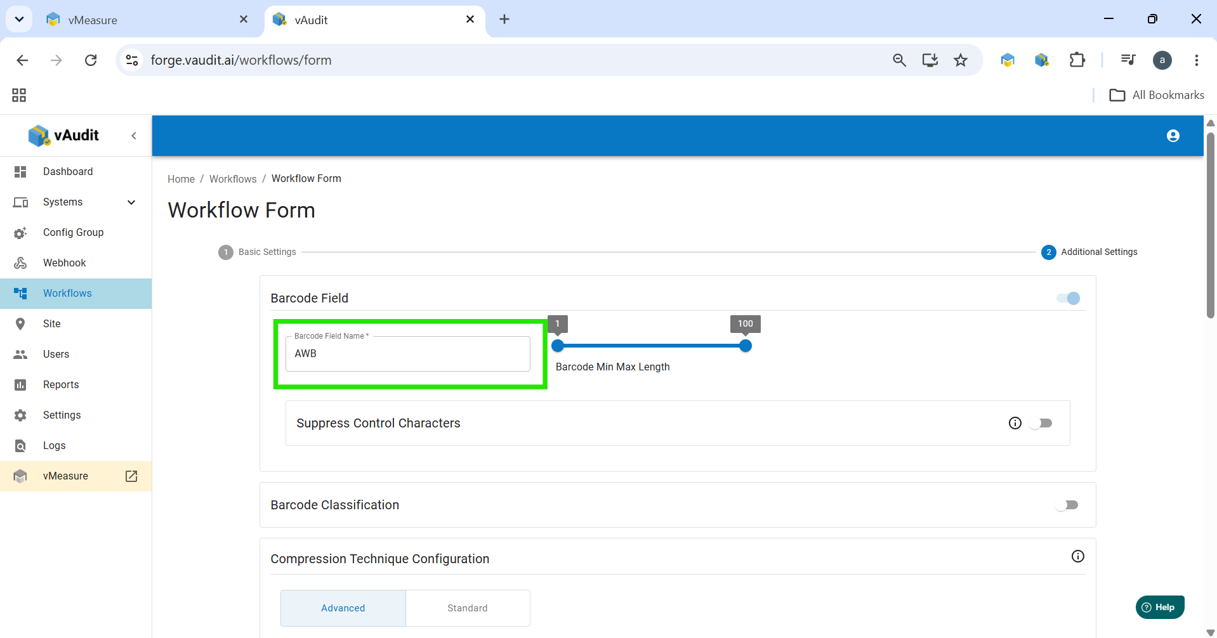Viewport: 1217px width, 638px height.
Task: Go to Basic Settings step
Action: click(x=257, y=252)
